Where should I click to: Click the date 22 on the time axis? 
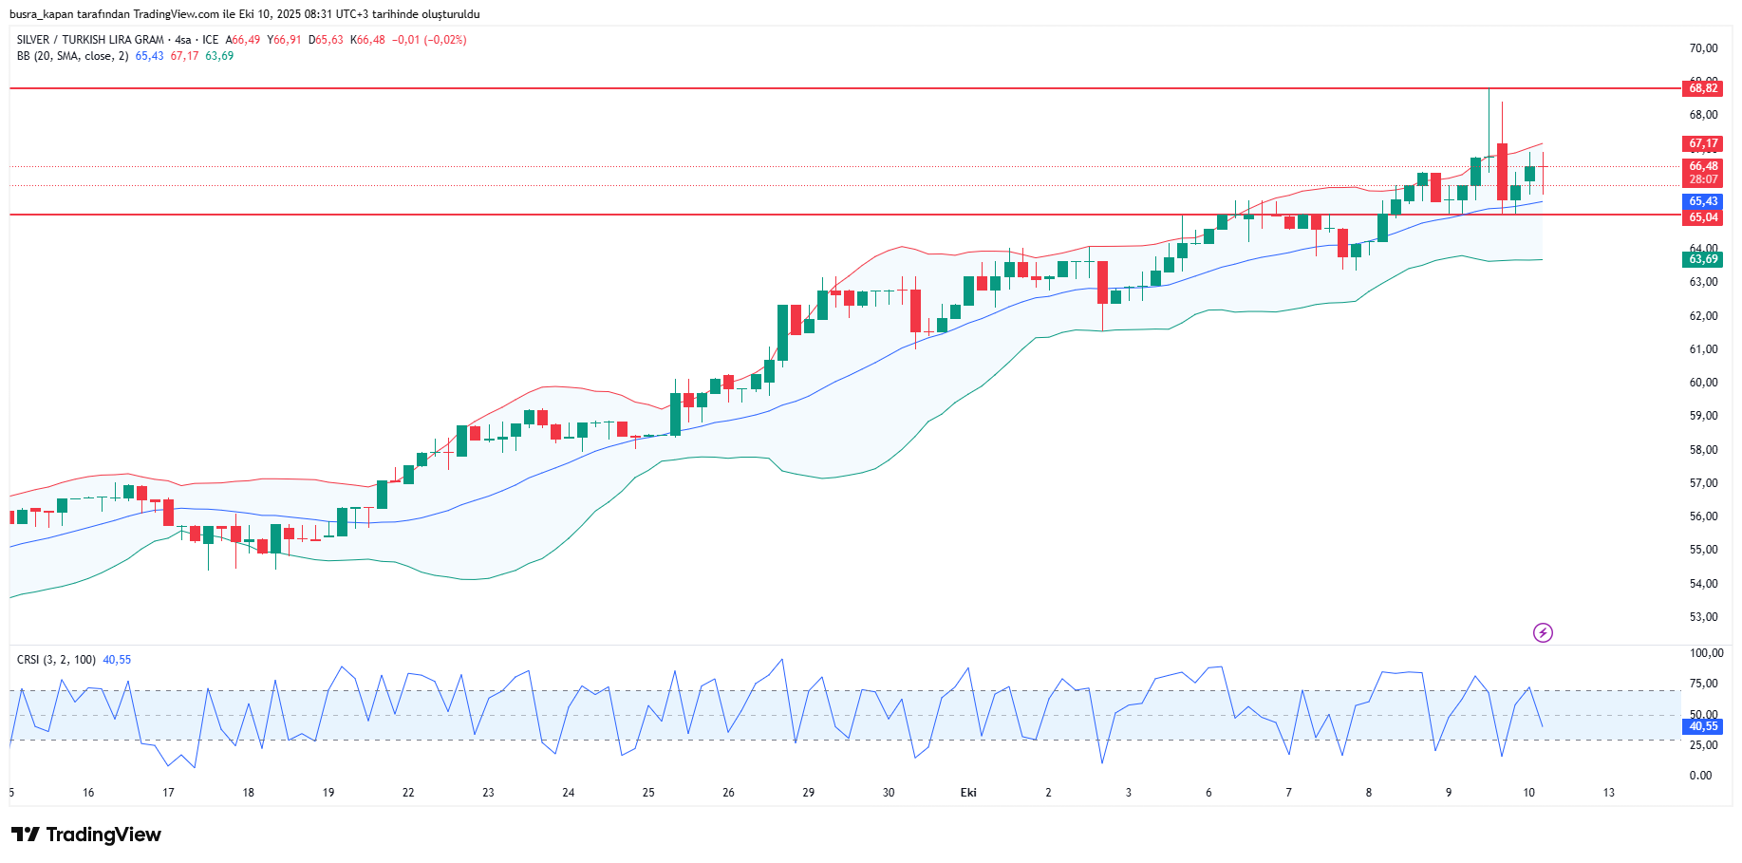[408, 793]
